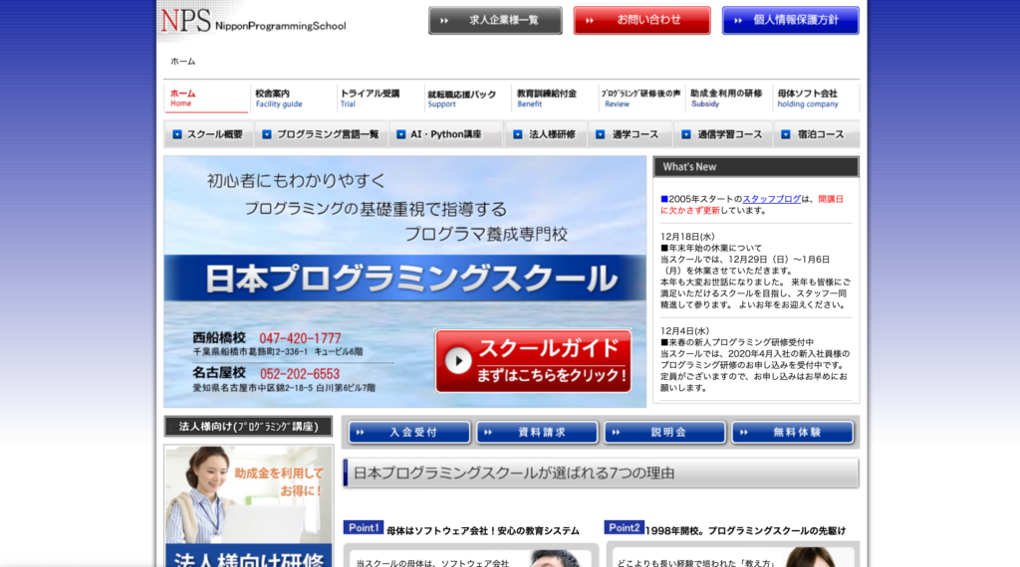Image resolution: width=1020 pixels, height=567 pixels.
Task: Click 1998年開校。プログラミングスクールの先駆け text
Action: (x=745, y=530)
